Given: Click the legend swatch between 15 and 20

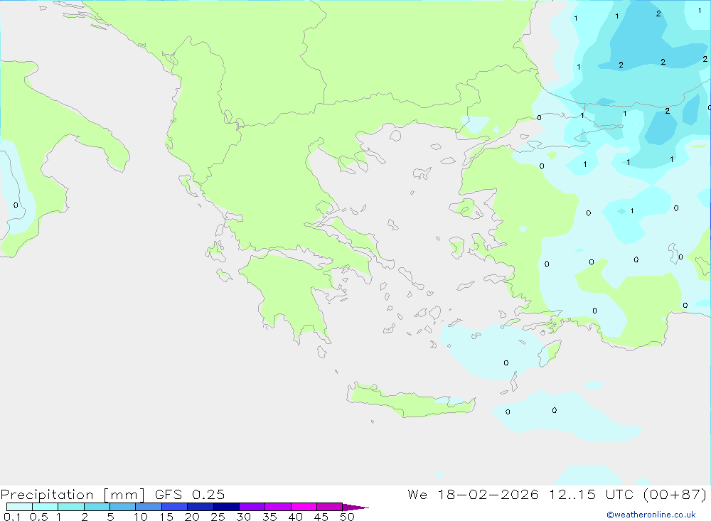Looking at the screenshot, I should coord(175,507).
